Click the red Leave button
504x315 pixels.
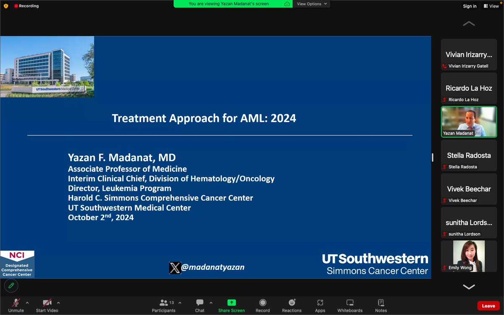[488, 306]
